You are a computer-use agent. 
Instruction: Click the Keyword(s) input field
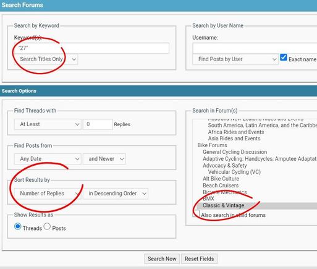coord(91,48)
